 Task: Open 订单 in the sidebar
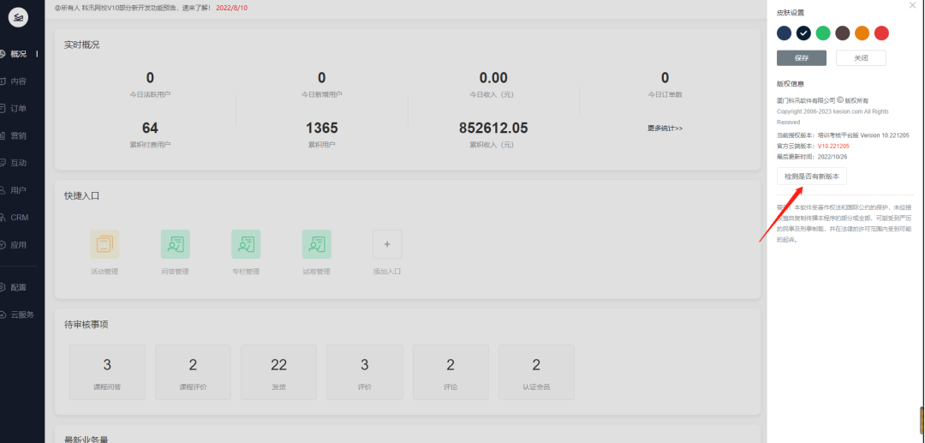point(18,109)
